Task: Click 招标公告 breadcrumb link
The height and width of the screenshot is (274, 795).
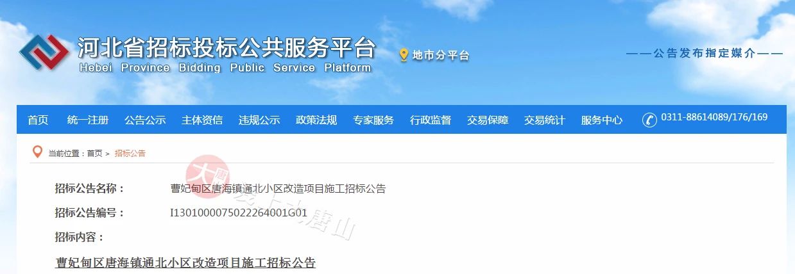Action: (x=130, y=154)
